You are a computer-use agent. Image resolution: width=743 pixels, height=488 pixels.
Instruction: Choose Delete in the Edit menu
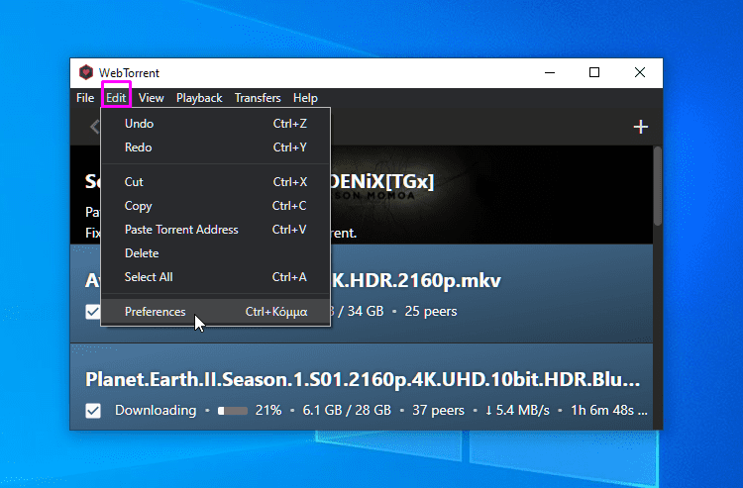pos(216,253)
